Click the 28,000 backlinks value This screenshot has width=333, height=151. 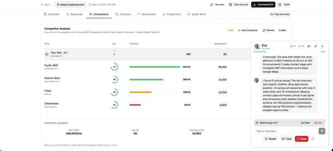tap(222, 67)
